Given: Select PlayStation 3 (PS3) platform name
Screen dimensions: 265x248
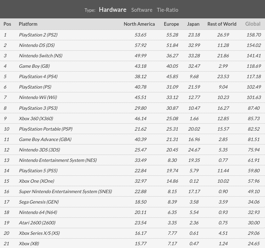Looking at the screenshot, I should tap(38, 108).
